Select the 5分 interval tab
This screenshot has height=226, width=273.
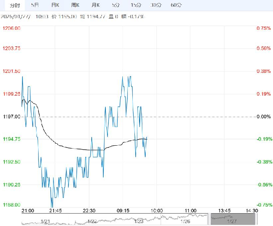(x=115, y=5)
